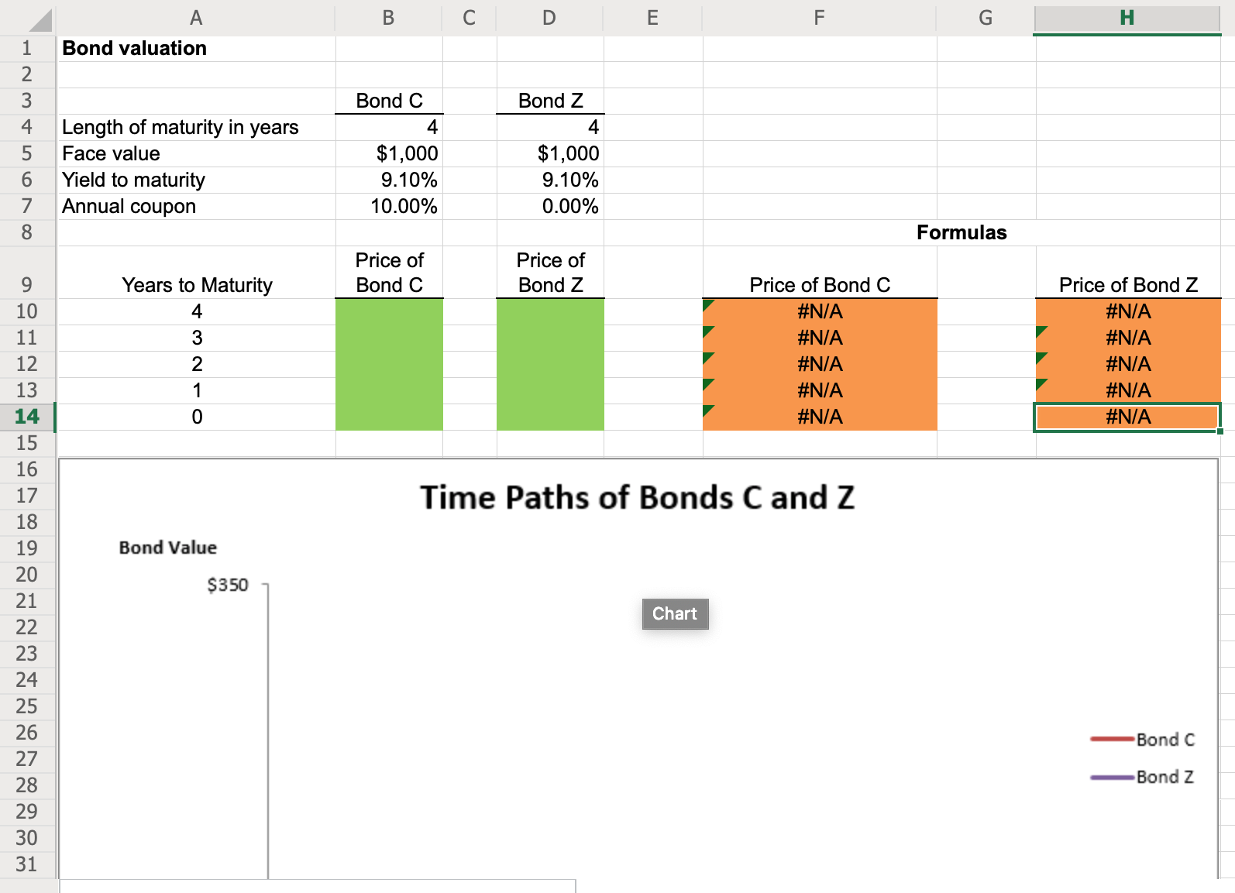The width and height of the screenshot is (1235, 893).
Task: Select column B header
Action: pos(389,18)
